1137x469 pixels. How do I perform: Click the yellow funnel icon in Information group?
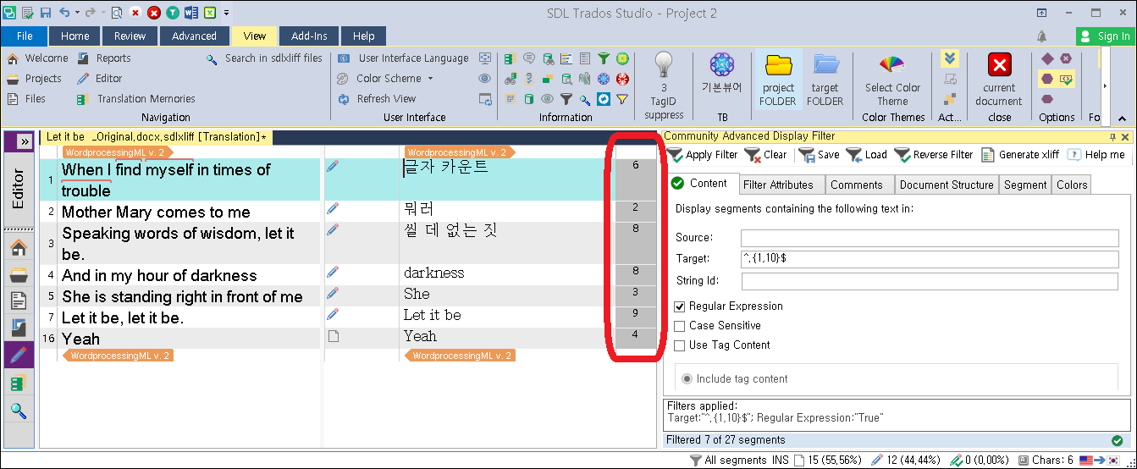pos(622,99)
